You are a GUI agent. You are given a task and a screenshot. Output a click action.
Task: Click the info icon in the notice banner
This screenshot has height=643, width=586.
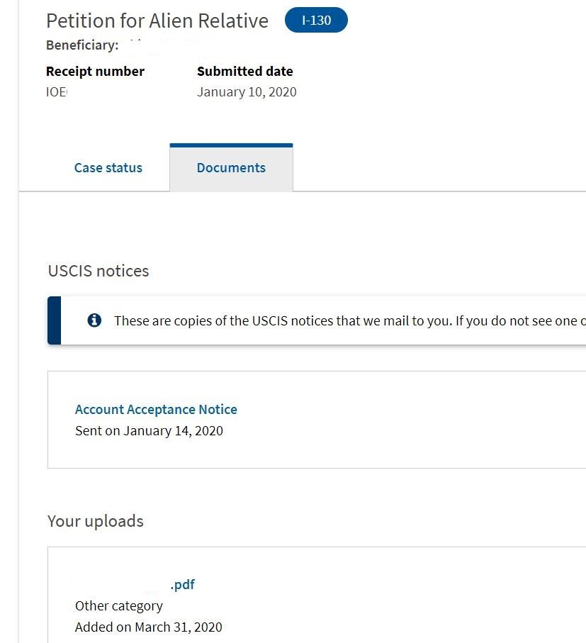click(x=94, y=320)
